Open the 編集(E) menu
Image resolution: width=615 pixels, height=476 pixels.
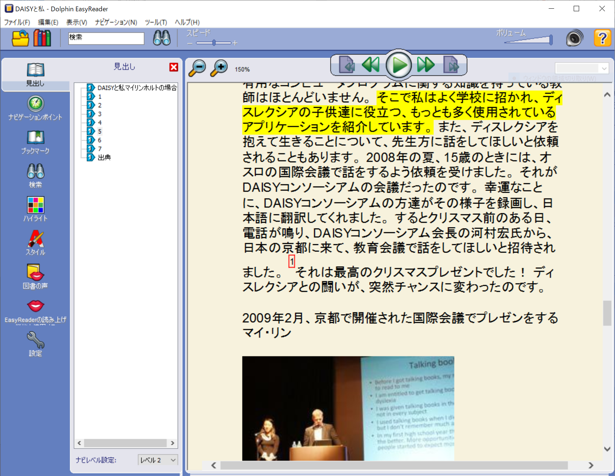[x=48, y=22]
